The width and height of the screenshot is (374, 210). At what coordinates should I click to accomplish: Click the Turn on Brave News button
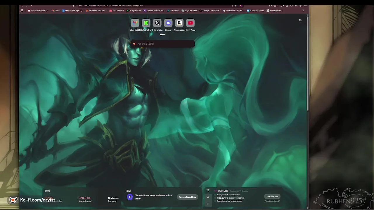(187, 197)
